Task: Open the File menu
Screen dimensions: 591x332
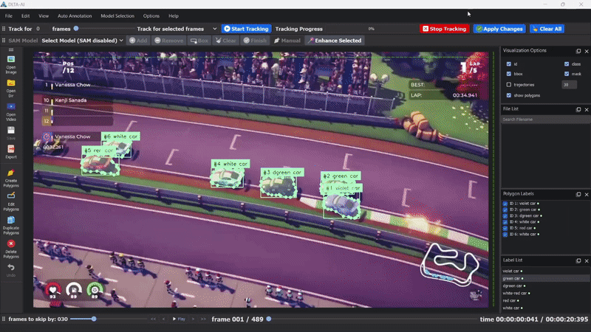Action: [9, 15]
